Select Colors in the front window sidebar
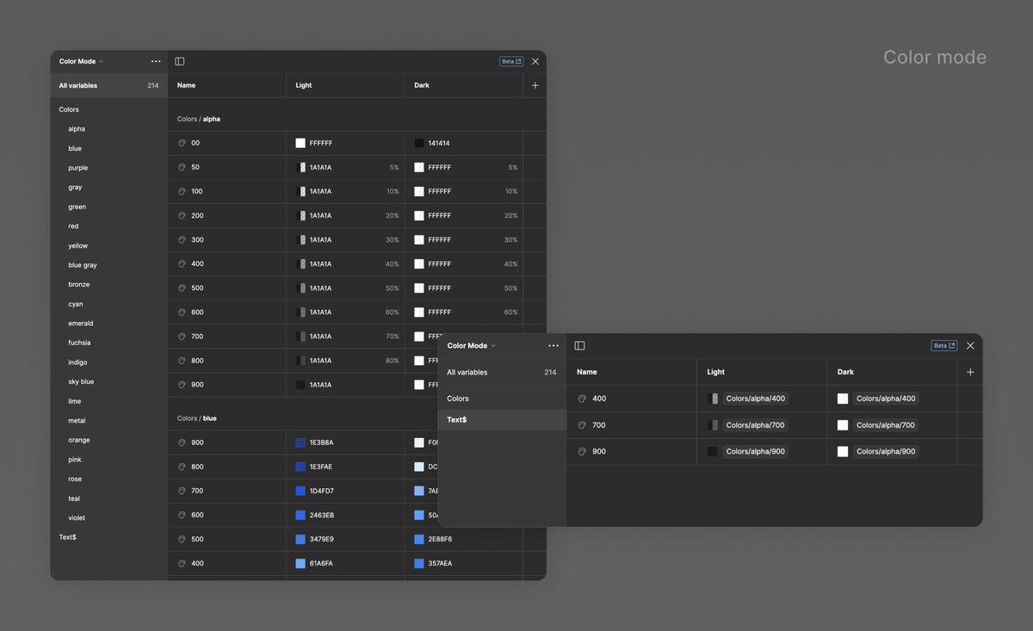Viewport: 1033px width, 631px height. click(x=458, y=399)
